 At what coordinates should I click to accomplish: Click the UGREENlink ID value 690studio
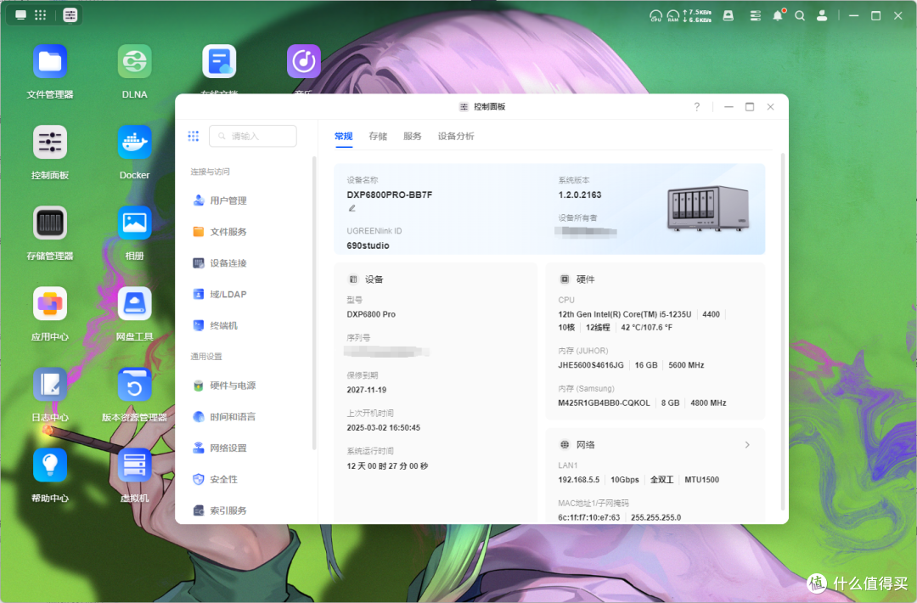(x=368, y=245)
